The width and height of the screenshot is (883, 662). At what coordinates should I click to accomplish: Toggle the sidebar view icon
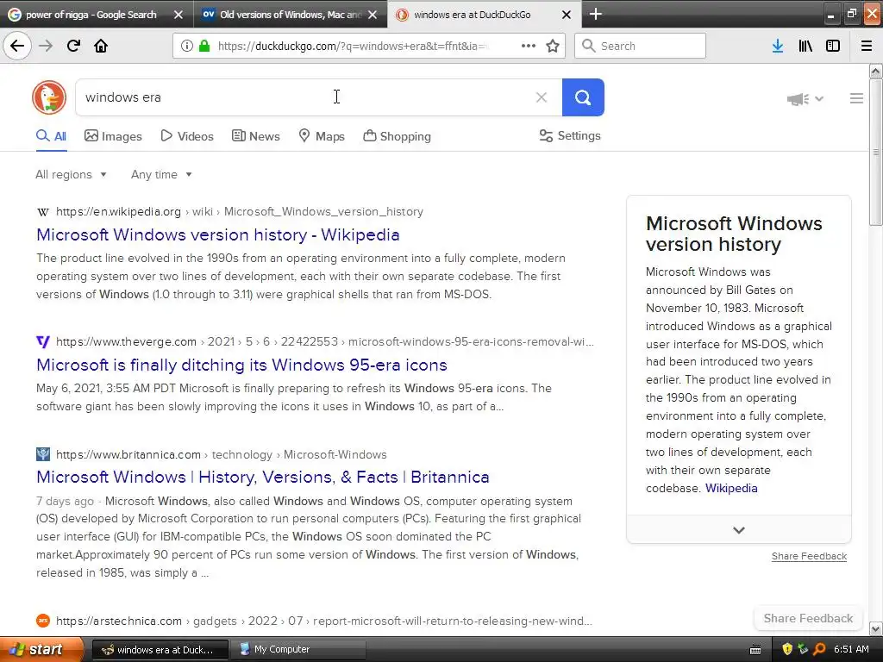point(833,46)
